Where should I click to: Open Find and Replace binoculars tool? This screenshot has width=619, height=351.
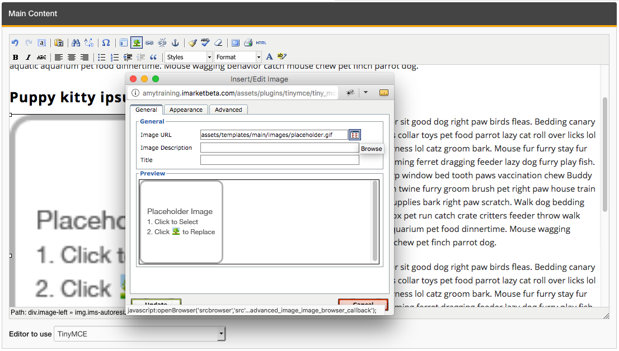pos(75,42)
